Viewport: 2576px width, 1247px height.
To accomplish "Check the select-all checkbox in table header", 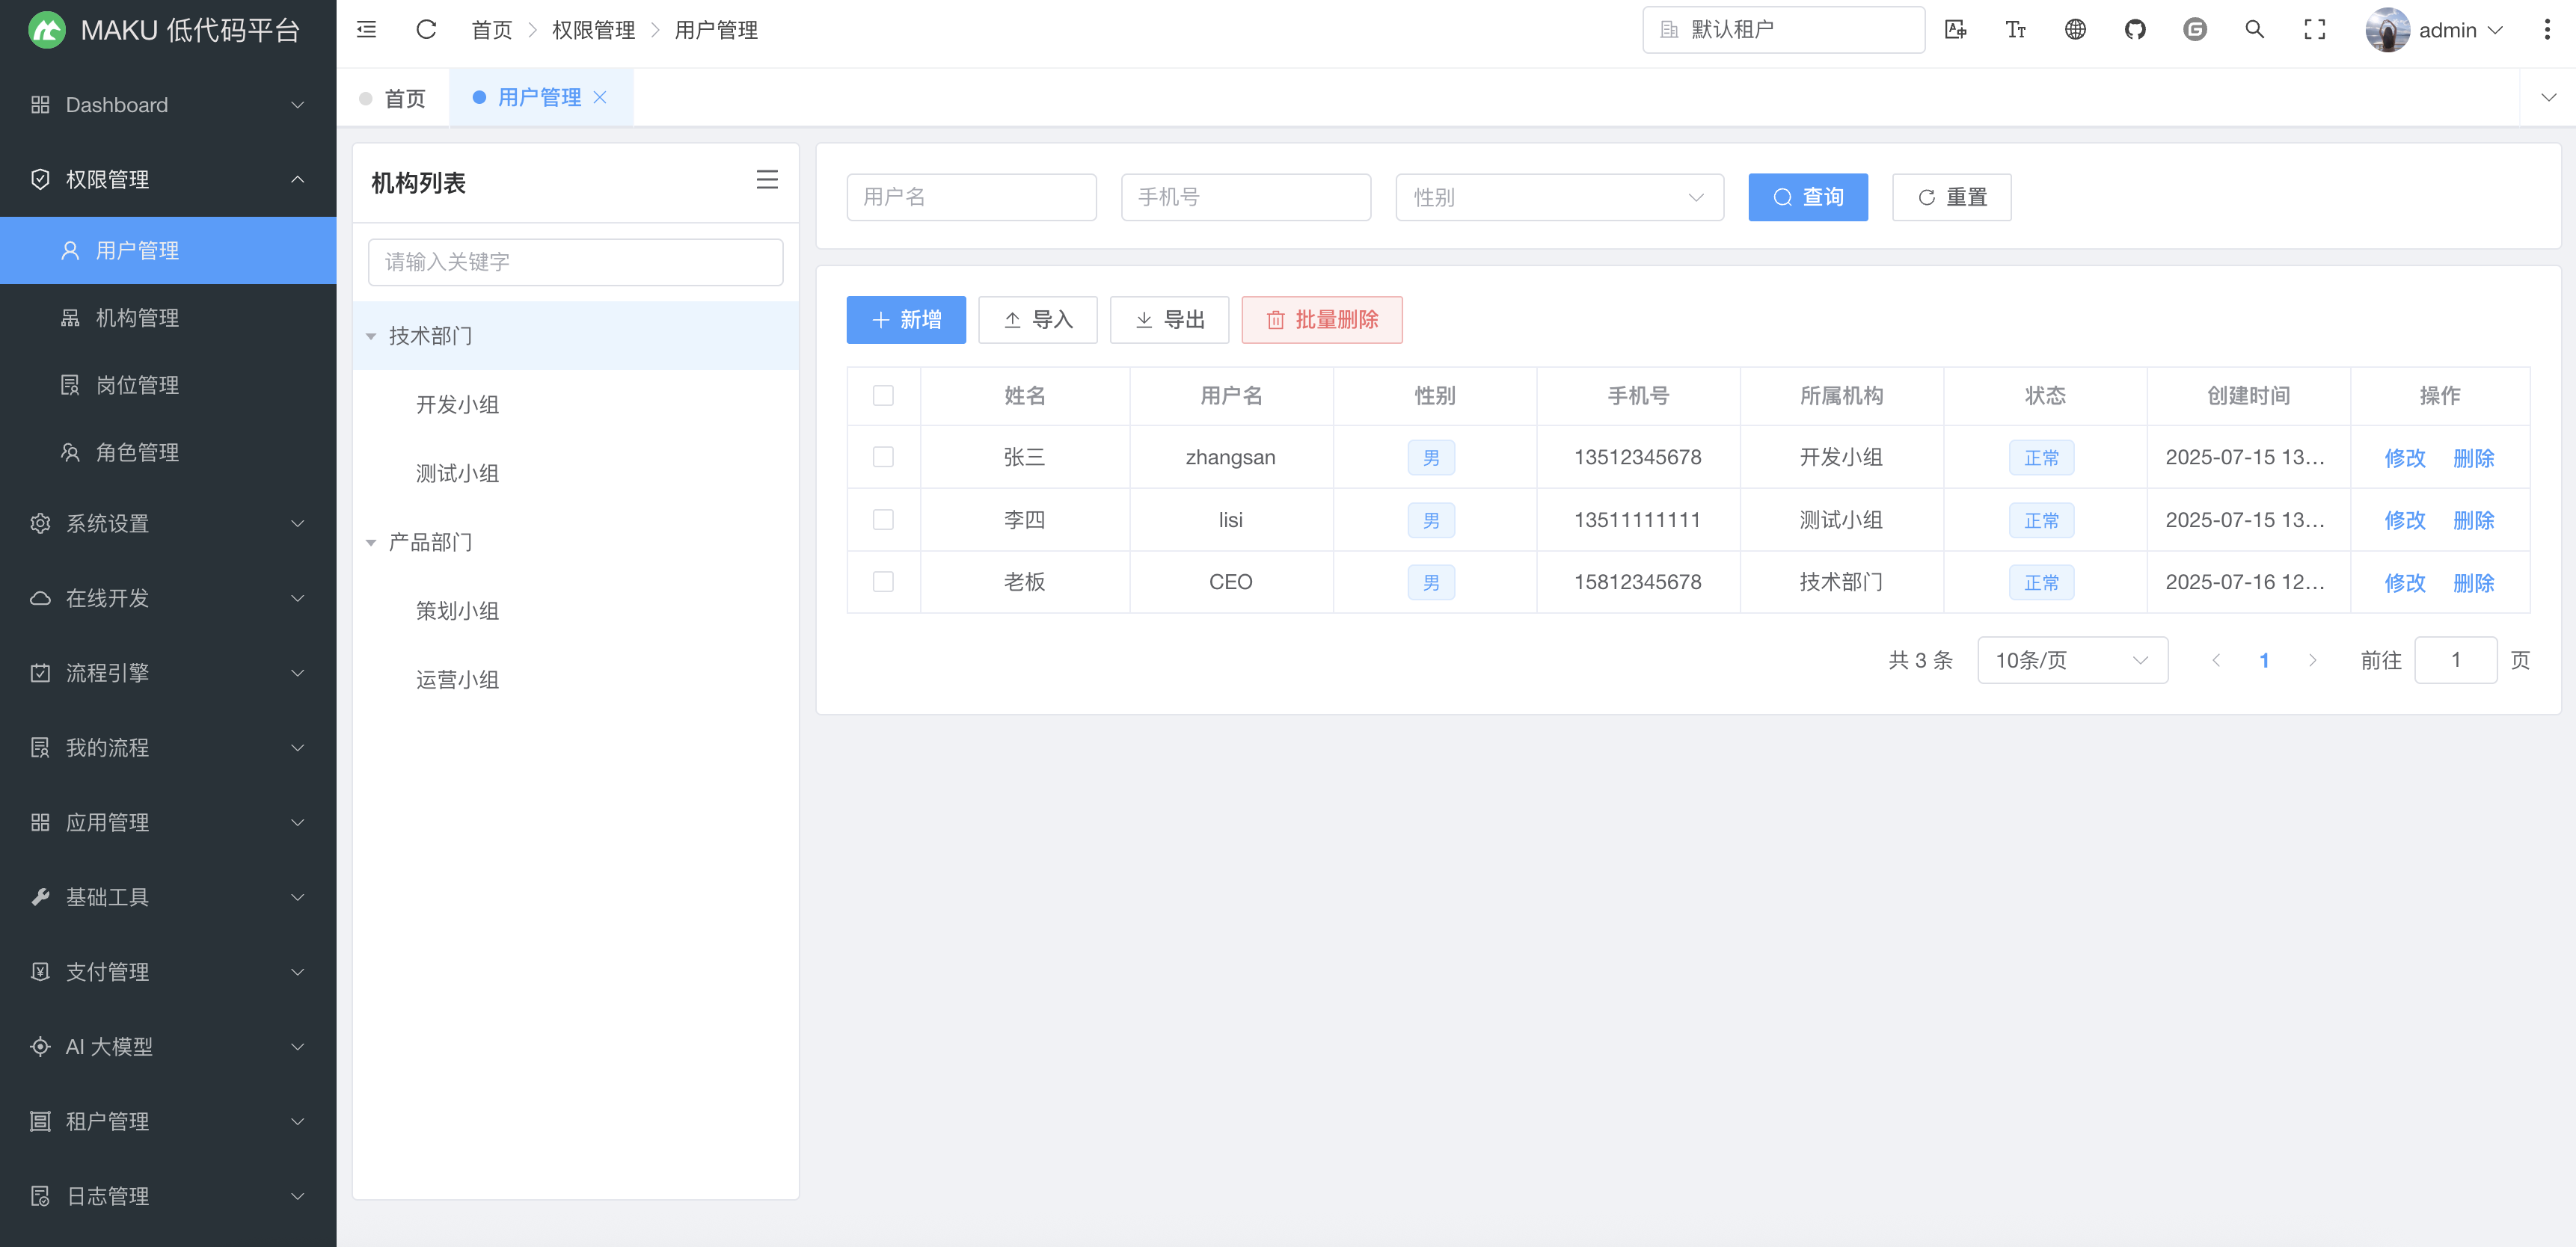I will click(883, 395).
